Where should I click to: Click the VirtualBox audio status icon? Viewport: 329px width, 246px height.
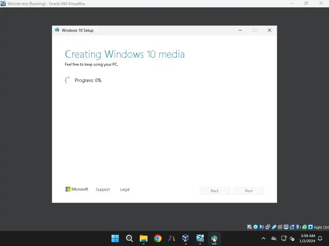(x=262, y=227)
